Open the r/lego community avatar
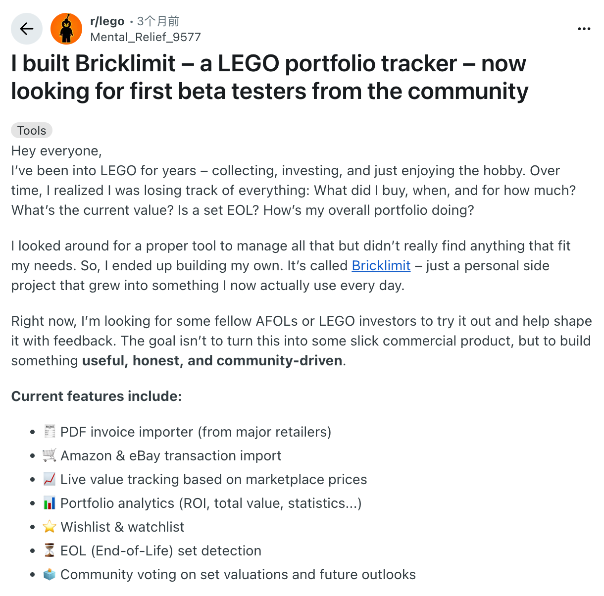Viewport: 604px width, 596px height. (x=66, y=29)
